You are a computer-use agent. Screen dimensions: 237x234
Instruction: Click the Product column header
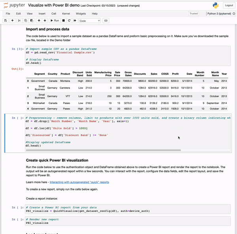tap(65, 74)
